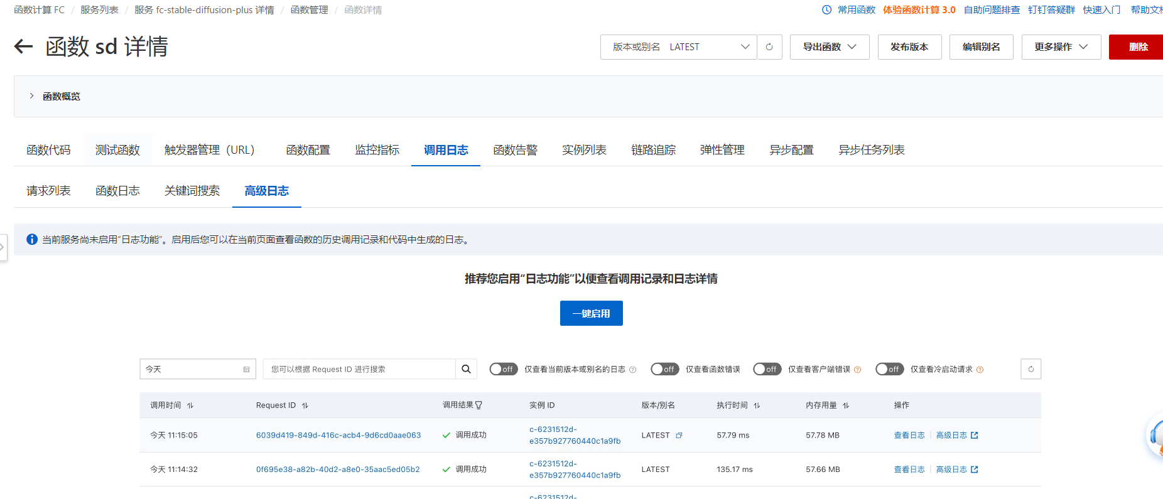The height and width of the screenshot is (499, 1163).
Task: Switch to the 监控指标 tab
Action: click(x=377, y=150)
